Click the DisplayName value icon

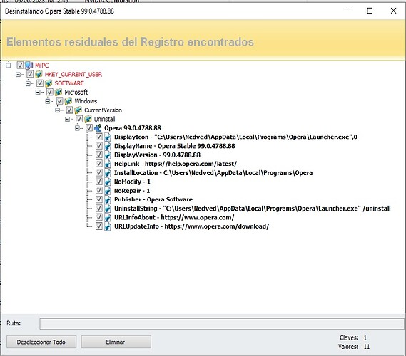(108, 146)
